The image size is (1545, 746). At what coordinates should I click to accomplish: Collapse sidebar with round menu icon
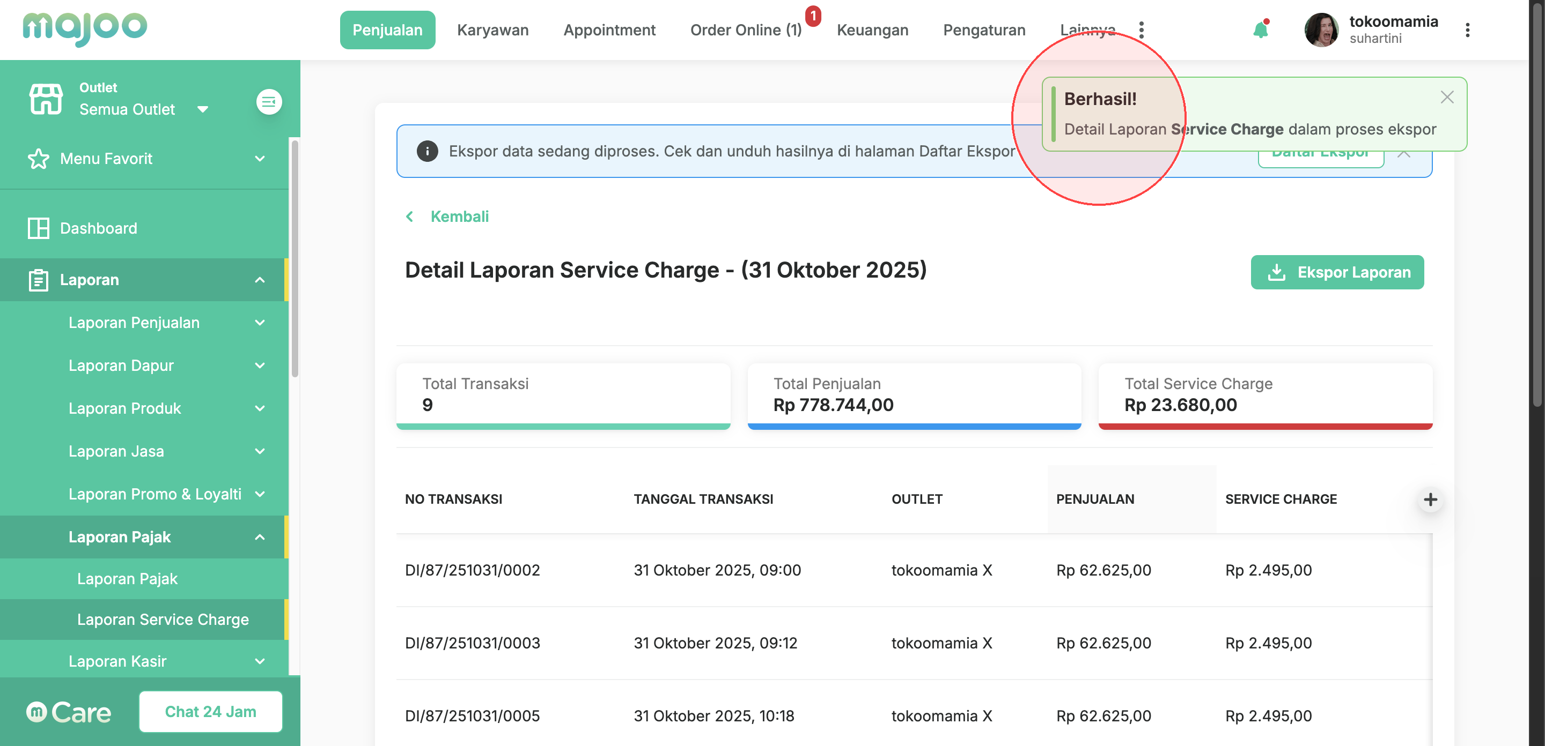click(269, 101)
